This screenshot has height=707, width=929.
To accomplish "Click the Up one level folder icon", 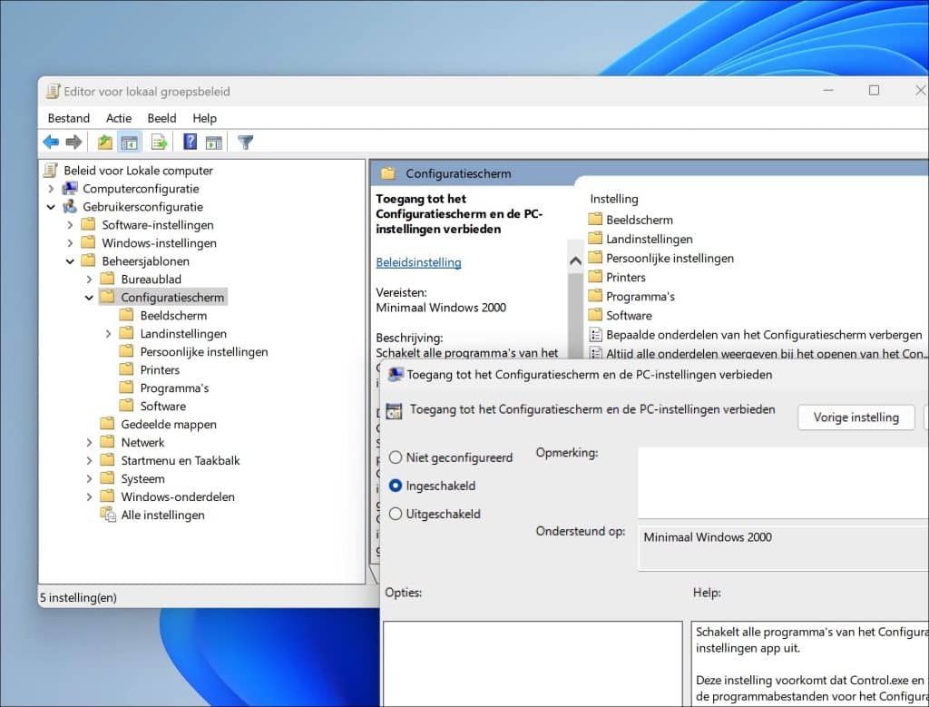I will point(105,142).
